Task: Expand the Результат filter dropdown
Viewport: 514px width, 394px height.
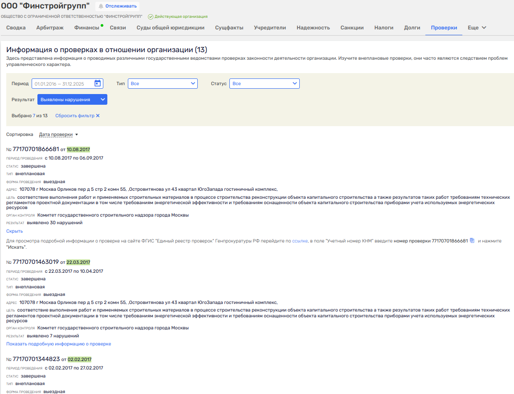Action: 72,99
